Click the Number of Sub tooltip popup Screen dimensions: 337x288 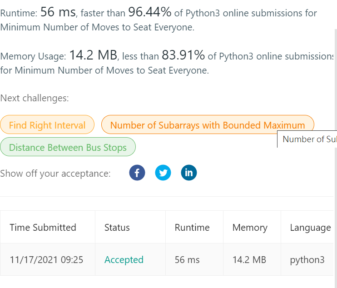(307, 139)
